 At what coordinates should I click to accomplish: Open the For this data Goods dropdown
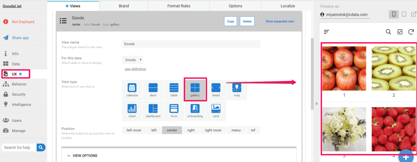tap(132, 60)
